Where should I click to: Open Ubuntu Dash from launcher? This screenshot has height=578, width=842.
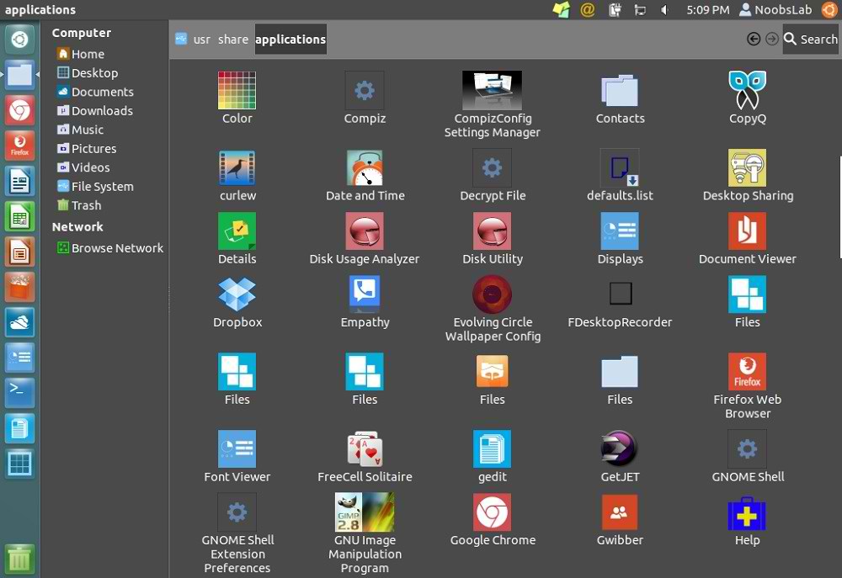pyautogui.click(x=19, y=40)
